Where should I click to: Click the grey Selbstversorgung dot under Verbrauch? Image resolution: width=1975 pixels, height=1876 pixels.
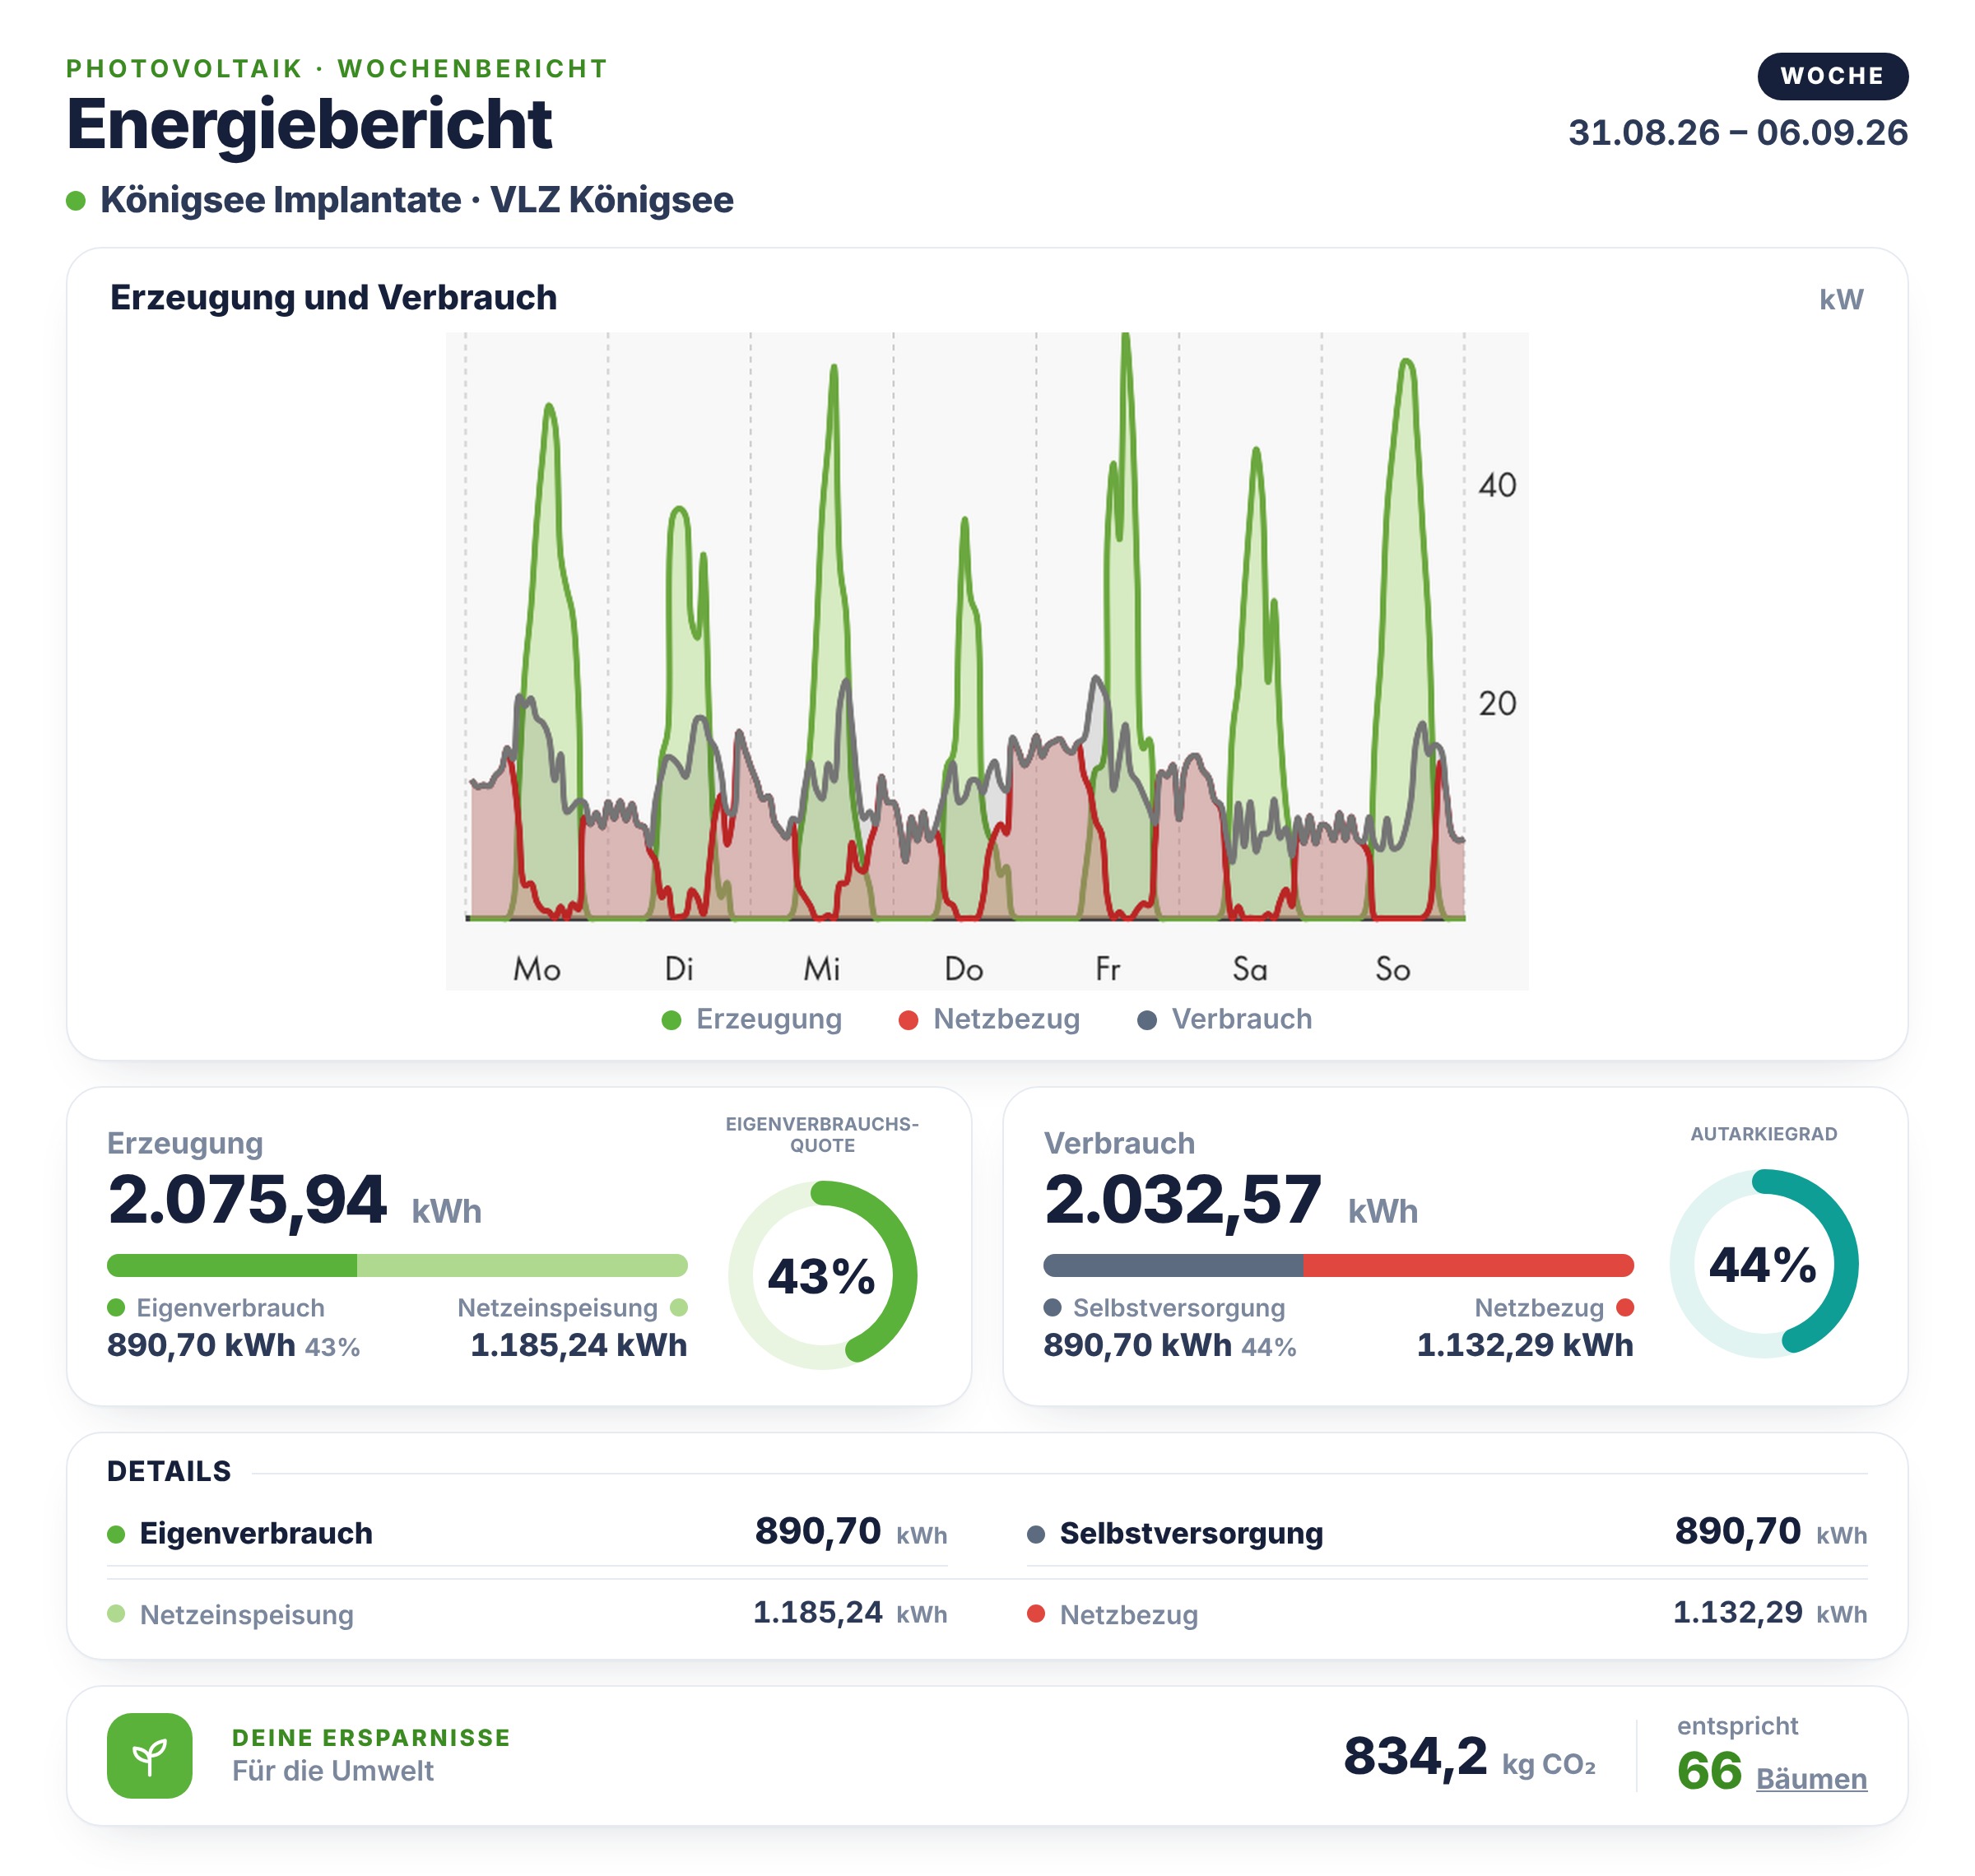pos(1052,1308)
